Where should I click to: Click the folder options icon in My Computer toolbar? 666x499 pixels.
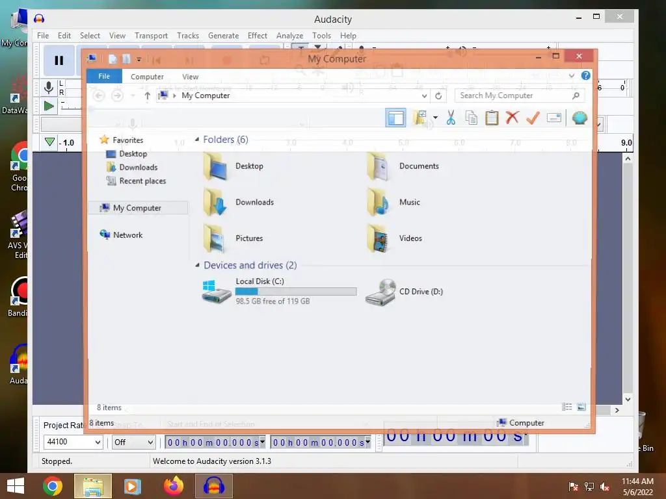pyautogui.click(x=420, y=118)
